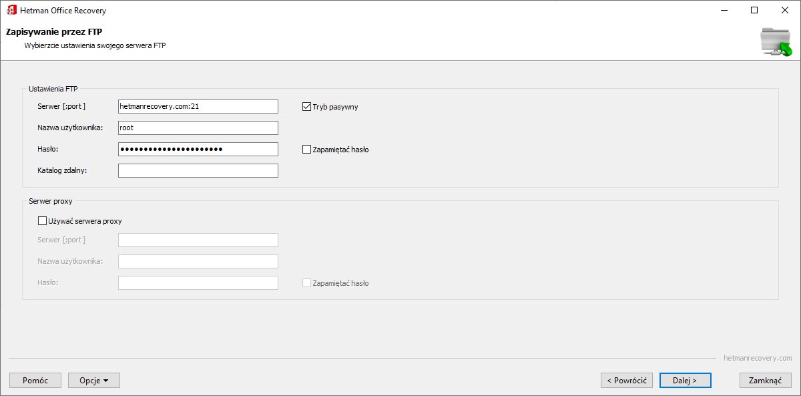Focus the FTP Serwer [:port] field
The height and width of the screenshot is (396, 801).
[x=198, y=106]
